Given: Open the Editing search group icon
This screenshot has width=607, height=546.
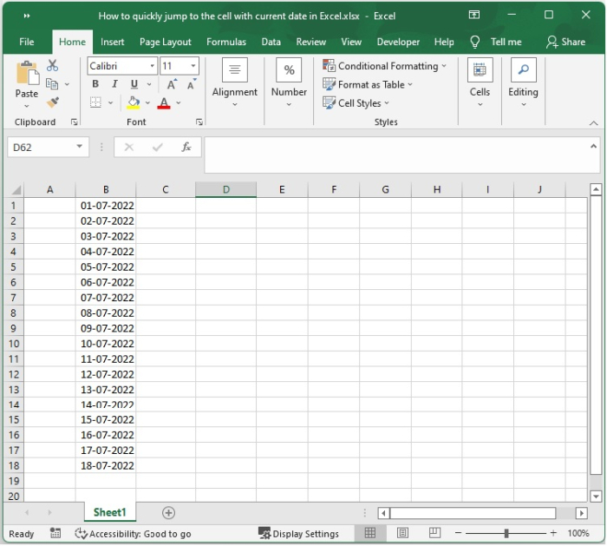Looking at the screenshot, I should 523,70.
